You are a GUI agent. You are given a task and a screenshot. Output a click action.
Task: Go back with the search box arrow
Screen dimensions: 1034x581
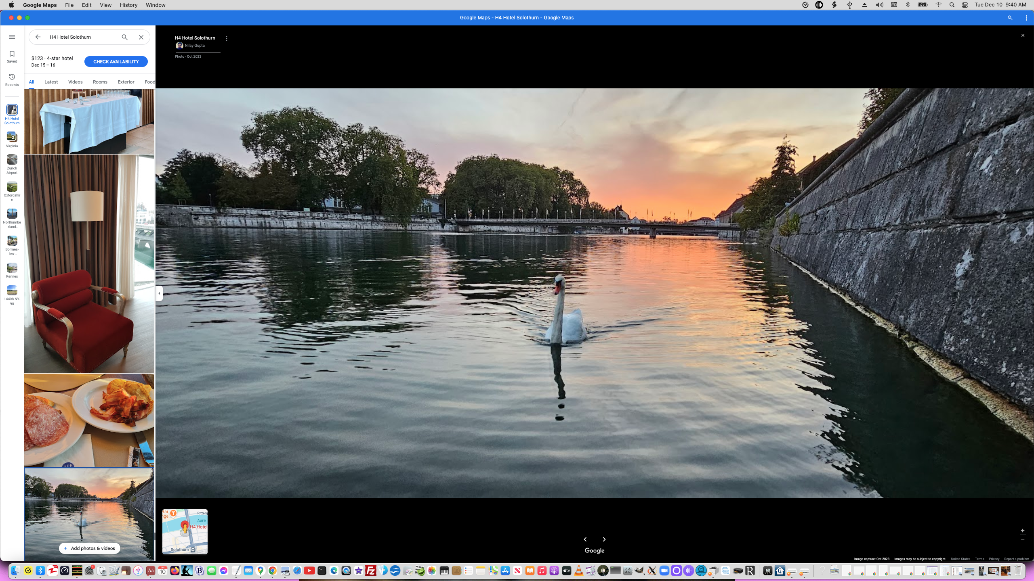(38, 37)
